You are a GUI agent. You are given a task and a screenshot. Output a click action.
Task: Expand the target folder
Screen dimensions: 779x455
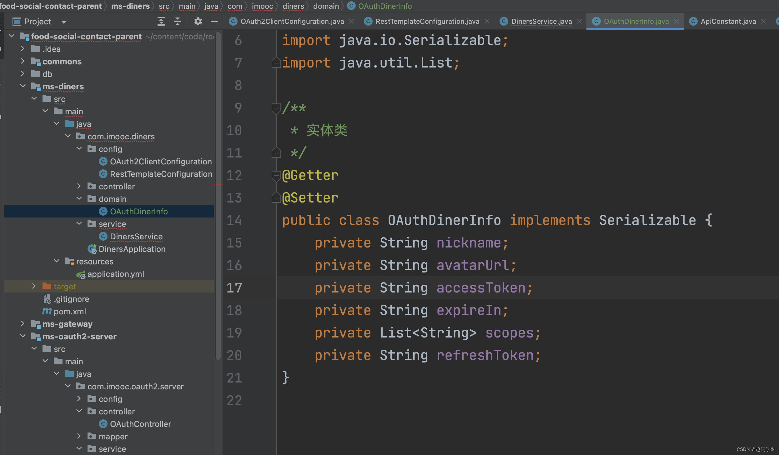coord(34,286)
